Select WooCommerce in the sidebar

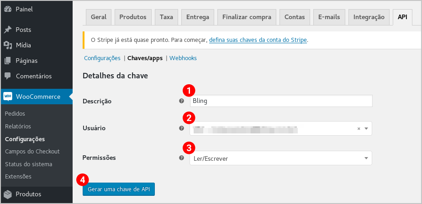[37, 97]
